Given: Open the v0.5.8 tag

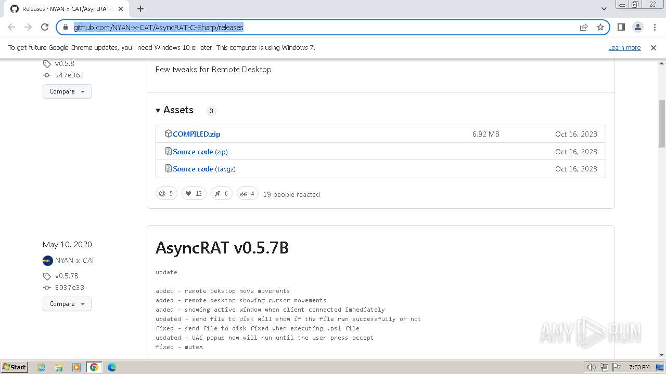Looking at the screenshot, I should coord(65,63).
